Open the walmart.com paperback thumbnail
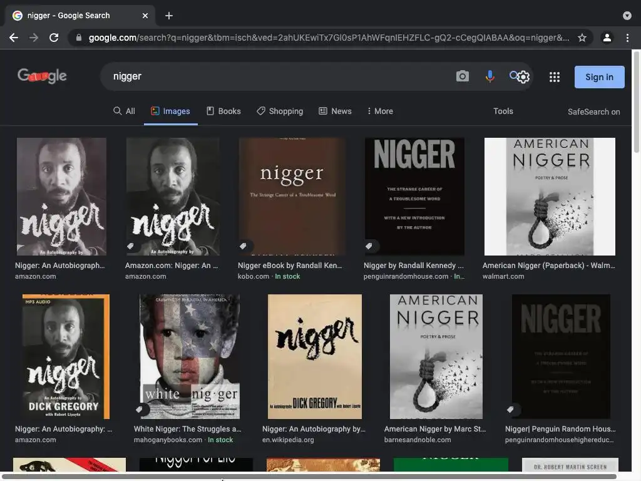The width and height of the screenshot is (641, 481). click(550, 196)
